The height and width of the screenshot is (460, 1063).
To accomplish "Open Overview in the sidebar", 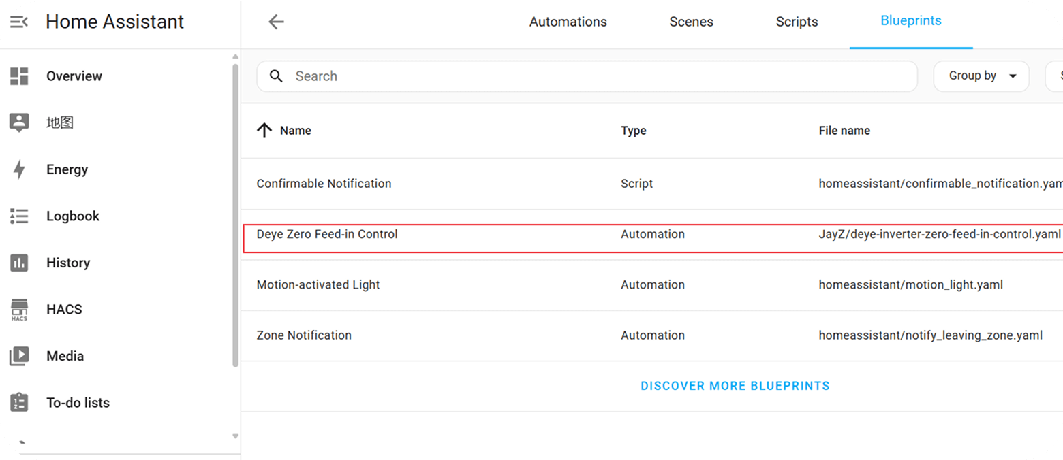I will [x=74, y=76].
